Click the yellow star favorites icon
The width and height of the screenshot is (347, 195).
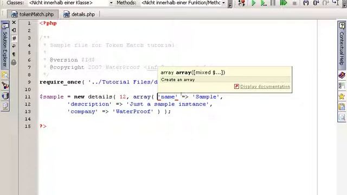click(342, 96)
